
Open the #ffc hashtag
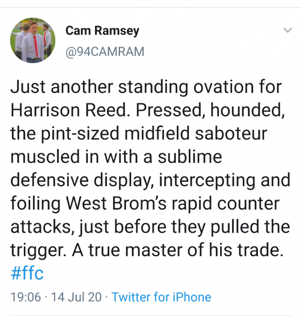click(x=26, y=273)
